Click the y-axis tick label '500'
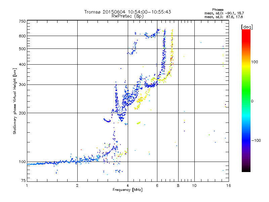The height and width of the screenshot is (202, 269). pos(22,49)
